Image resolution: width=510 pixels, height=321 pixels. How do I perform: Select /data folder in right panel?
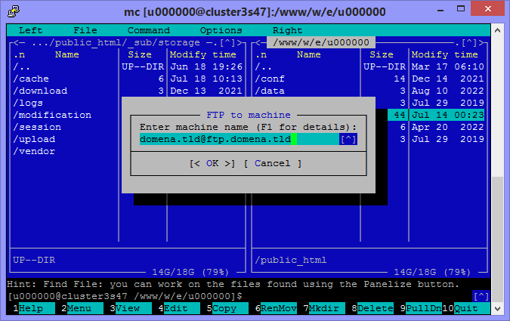270,91
